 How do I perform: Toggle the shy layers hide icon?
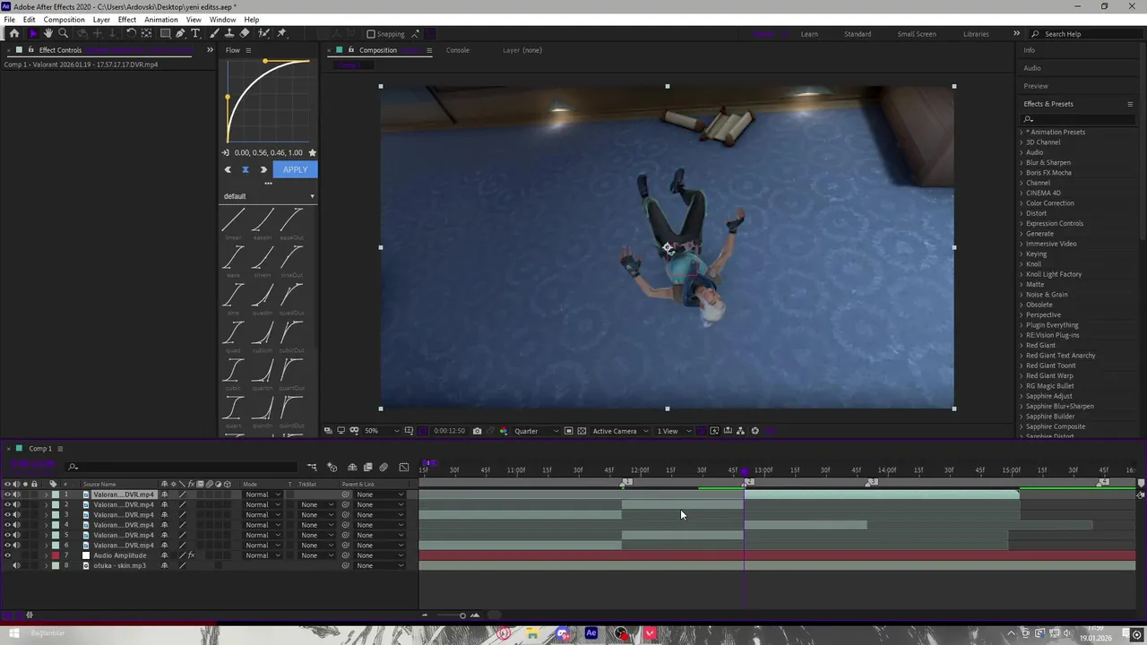[x=352, y=468]
